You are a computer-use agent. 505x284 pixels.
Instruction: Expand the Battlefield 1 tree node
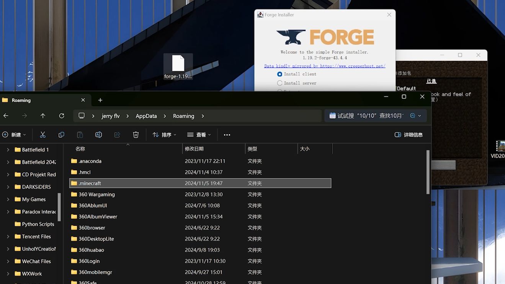pos(8,150)
